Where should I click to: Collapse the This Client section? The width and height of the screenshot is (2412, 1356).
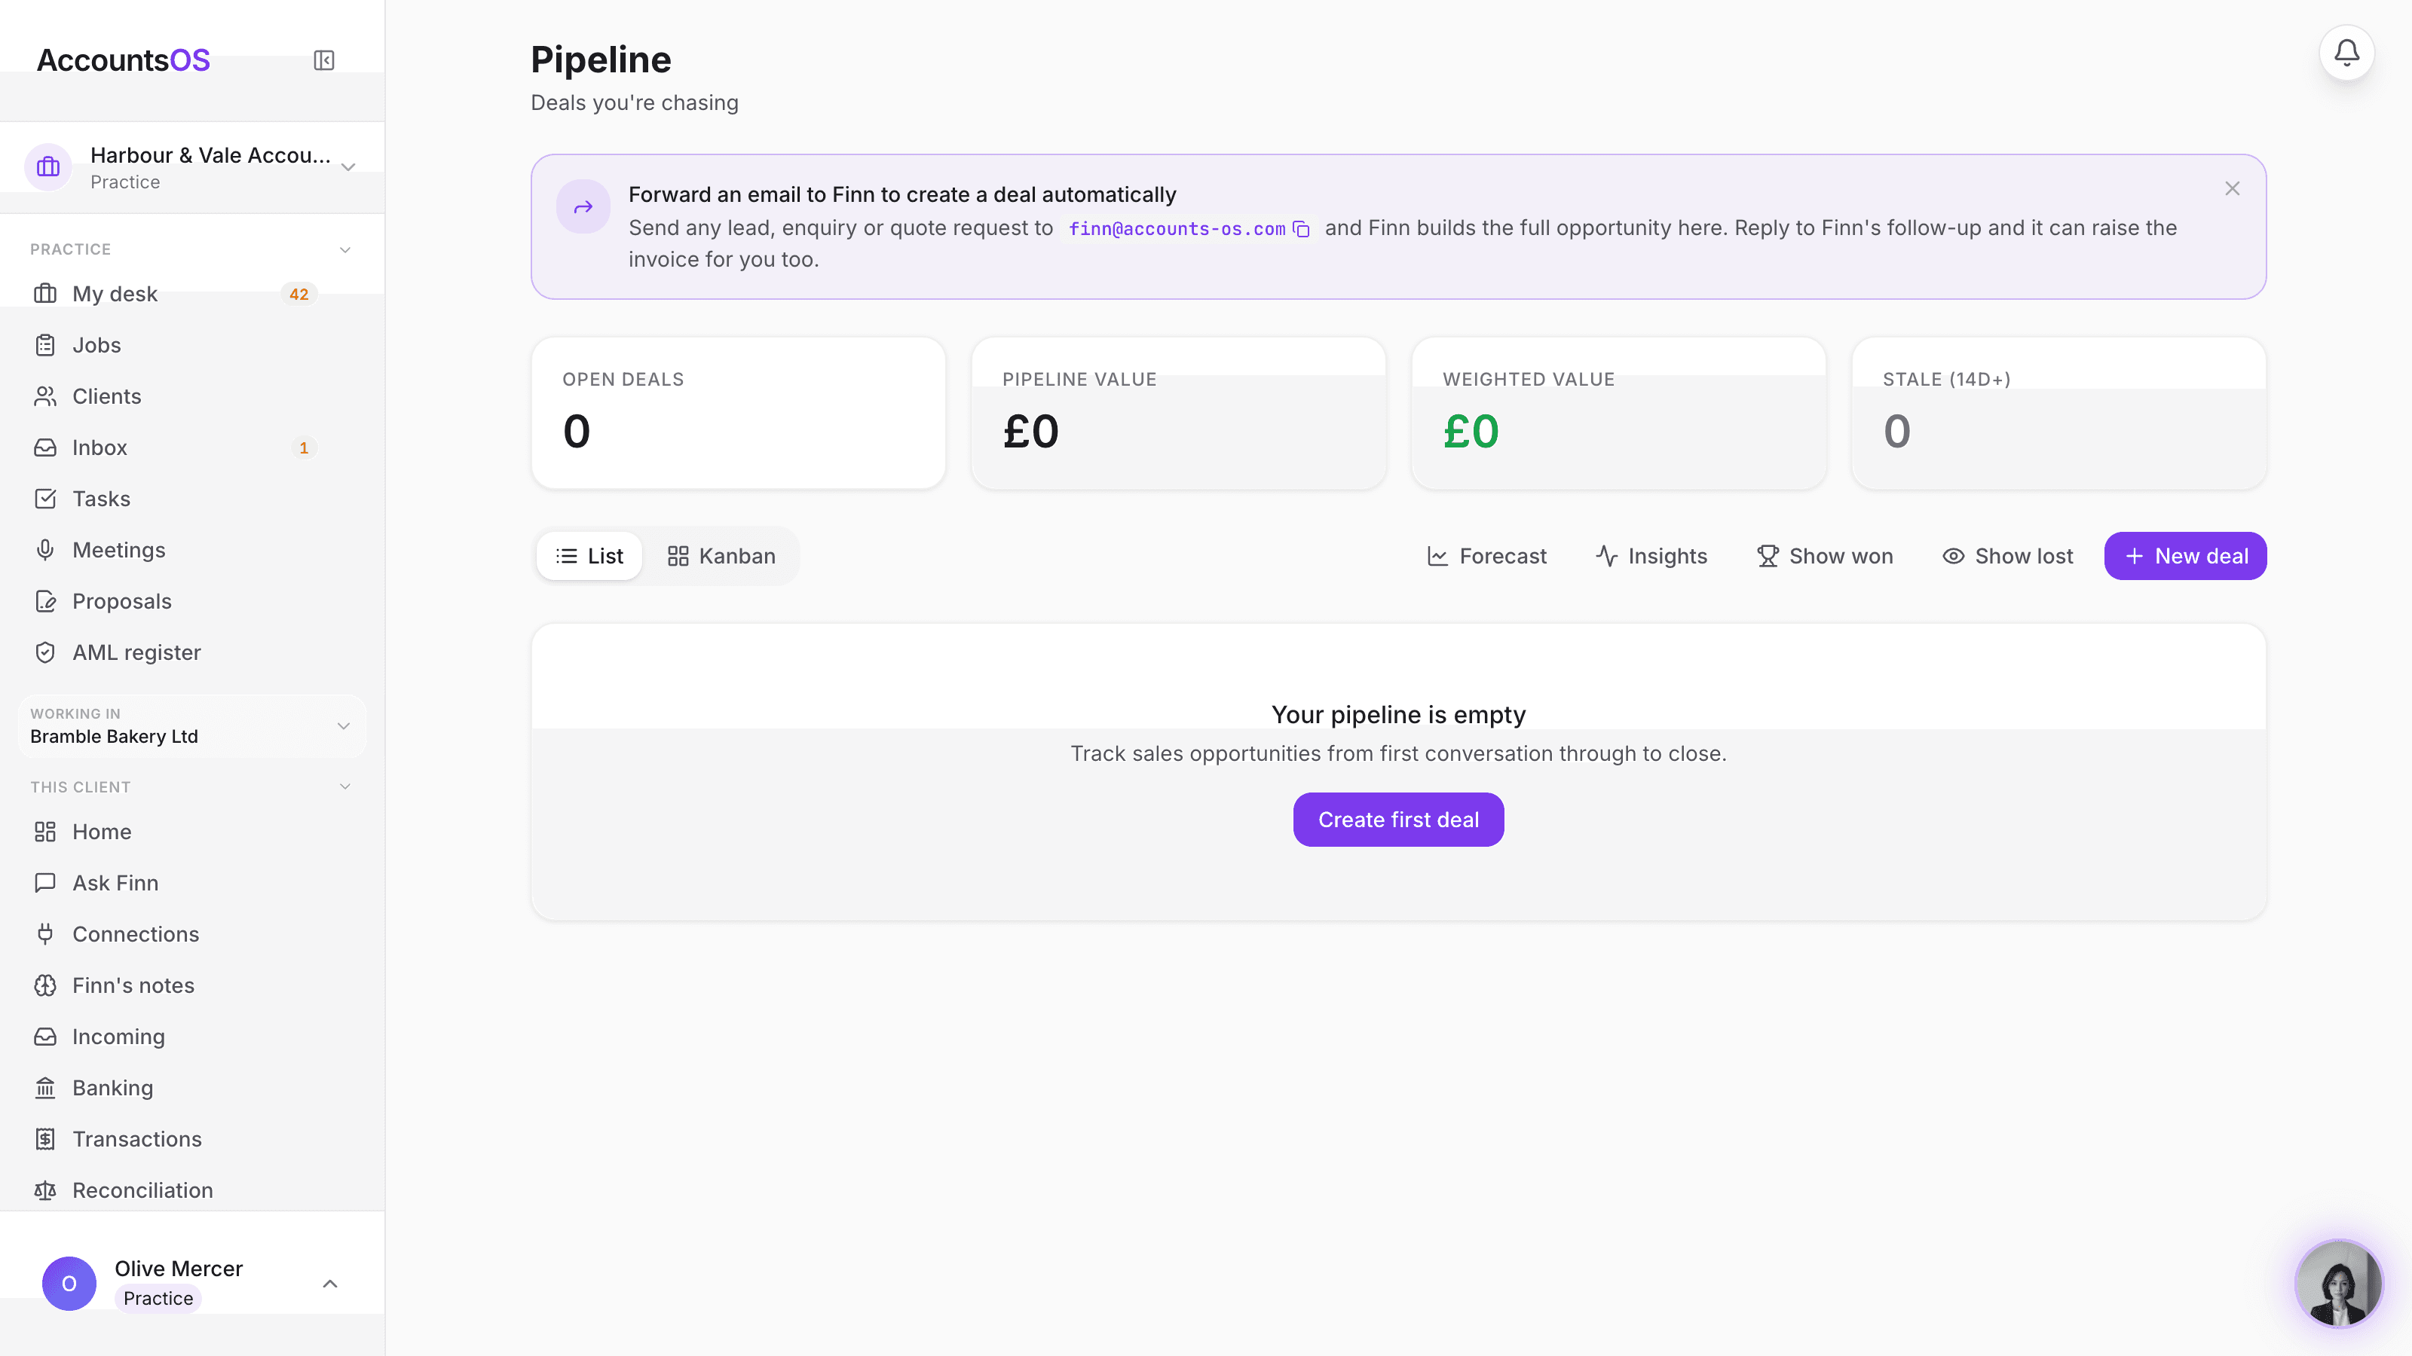[344, 787]
